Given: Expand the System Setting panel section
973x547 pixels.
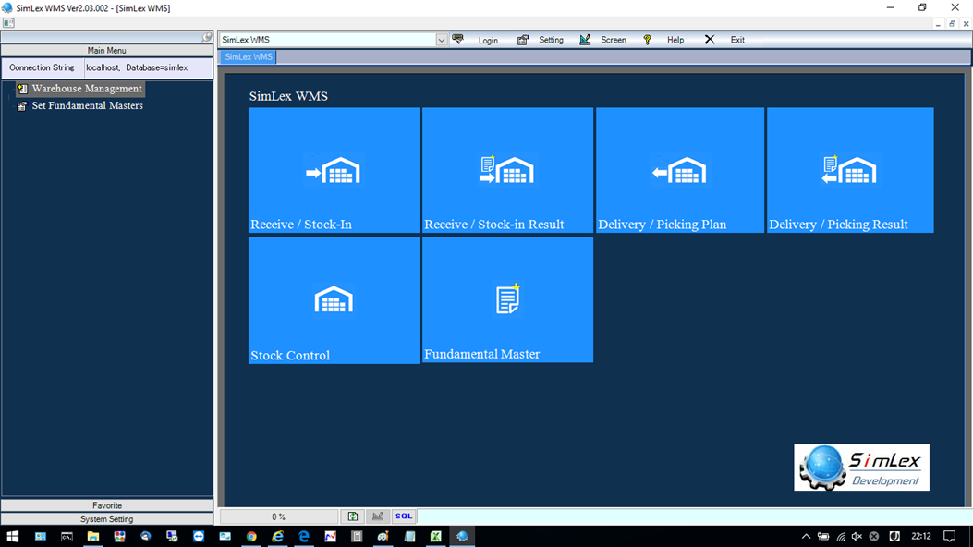Looking at the screenshot, I should [x=107, y=519].
